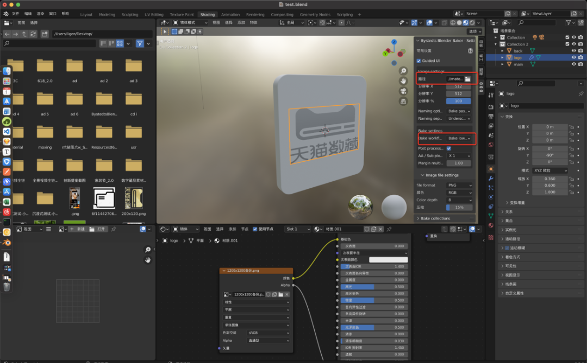Click the pan hand gizmo in 3D viewport

coord(403,81)
